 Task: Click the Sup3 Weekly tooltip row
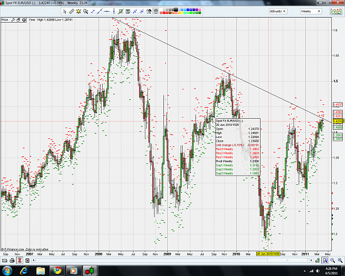click(x=237, y=173)
